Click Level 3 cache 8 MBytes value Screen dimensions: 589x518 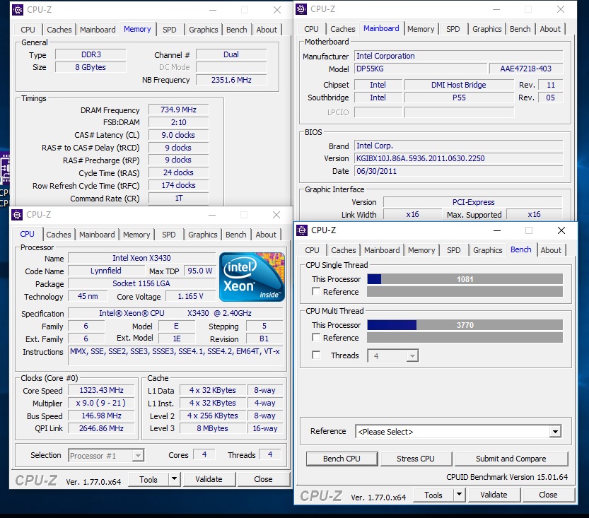tap(213, 428)
